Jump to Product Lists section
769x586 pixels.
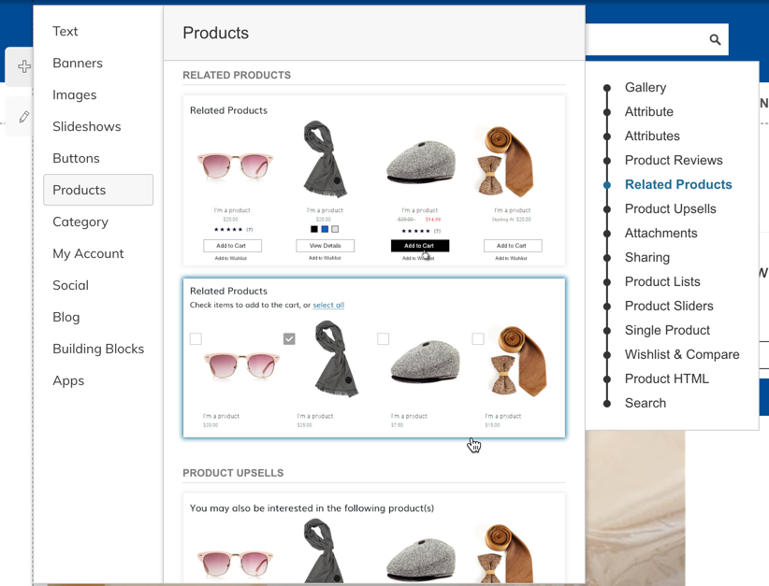662,281
